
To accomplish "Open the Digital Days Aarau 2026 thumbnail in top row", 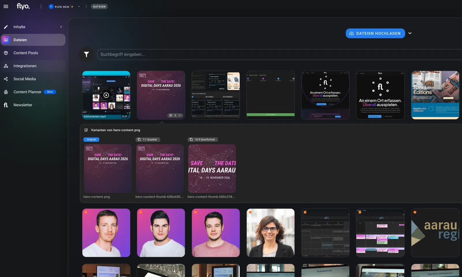I will pos(161,95).
